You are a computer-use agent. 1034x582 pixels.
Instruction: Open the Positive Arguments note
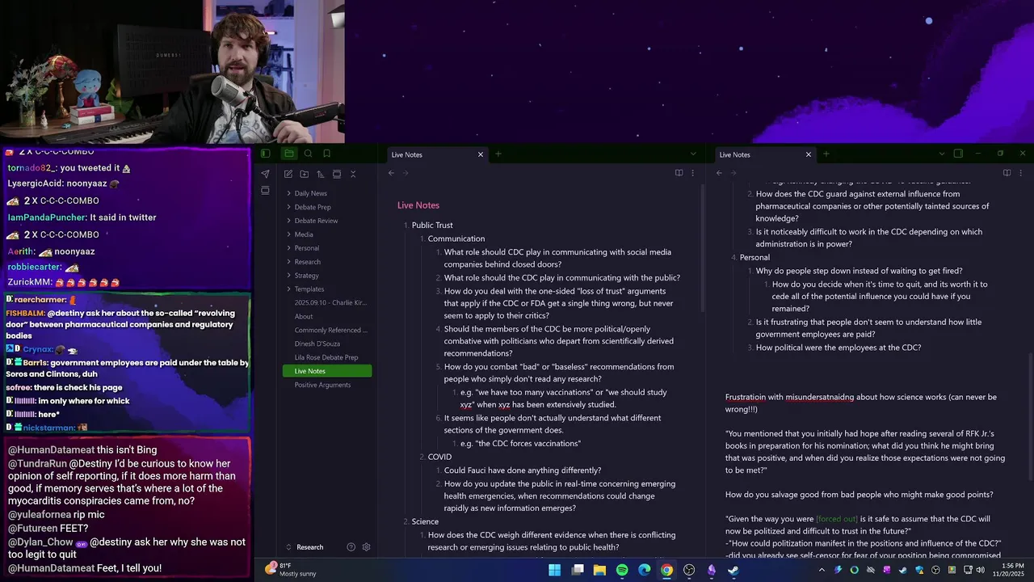click(x=327, y=385)
